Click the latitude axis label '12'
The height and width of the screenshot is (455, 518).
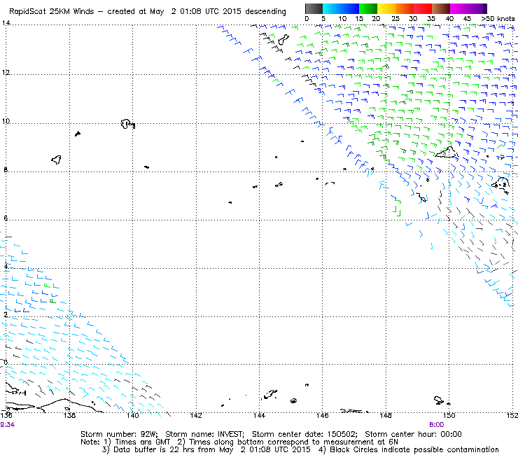pos(6,72)
